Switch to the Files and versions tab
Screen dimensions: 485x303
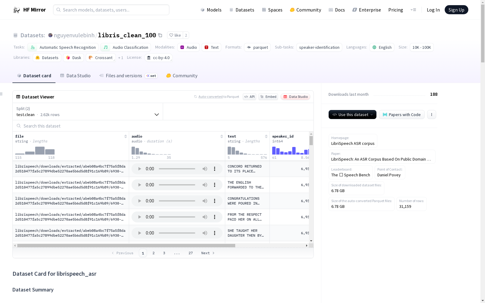coord(124,76)
